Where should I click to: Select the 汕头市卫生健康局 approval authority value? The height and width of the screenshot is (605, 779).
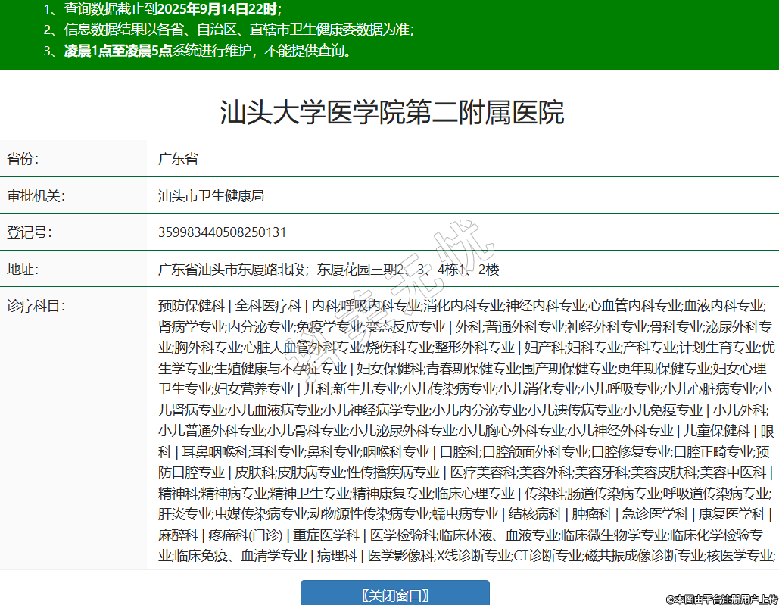(x=211, y=195)
